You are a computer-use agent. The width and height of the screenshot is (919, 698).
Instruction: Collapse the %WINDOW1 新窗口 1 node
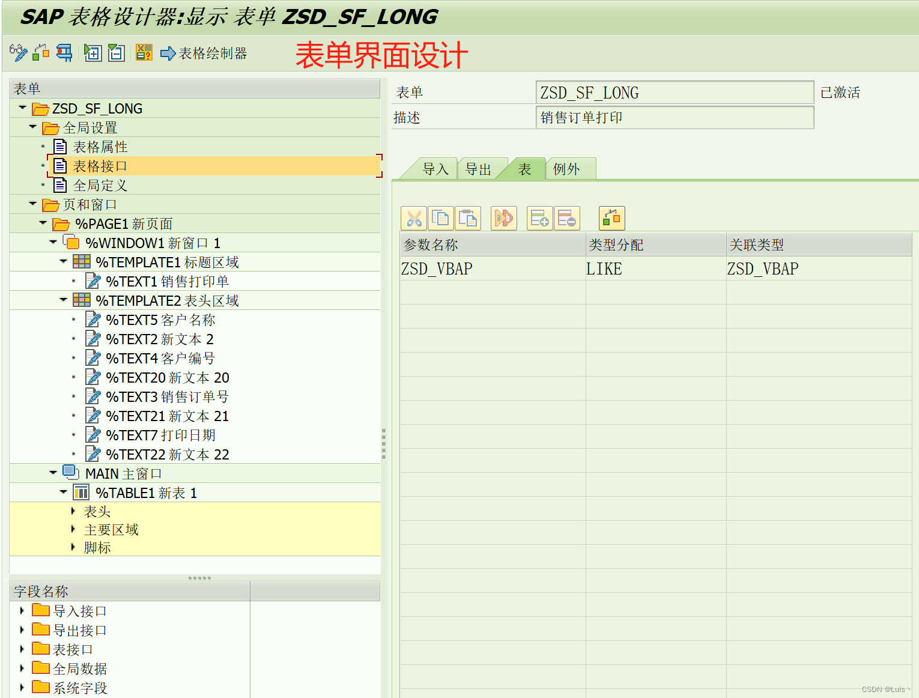[x=53, y=243]
